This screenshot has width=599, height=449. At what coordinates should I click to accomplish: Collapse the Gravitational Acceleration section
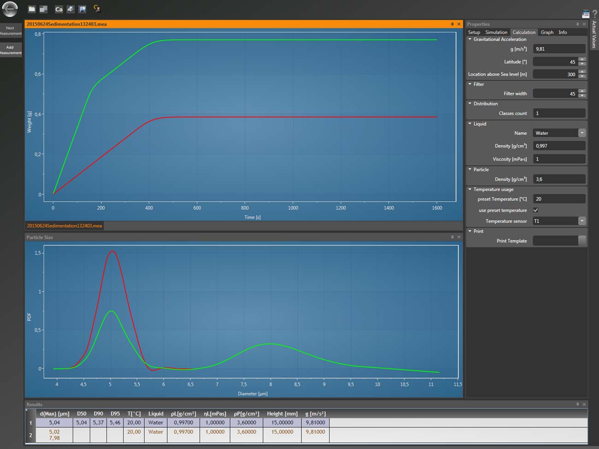click(x=470, y=39)
